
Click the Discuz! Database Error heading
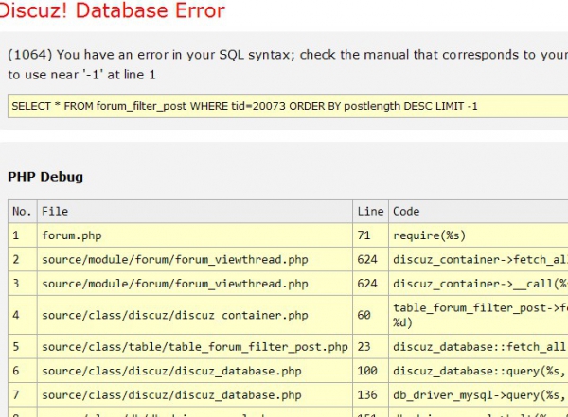tap(113, 10)
